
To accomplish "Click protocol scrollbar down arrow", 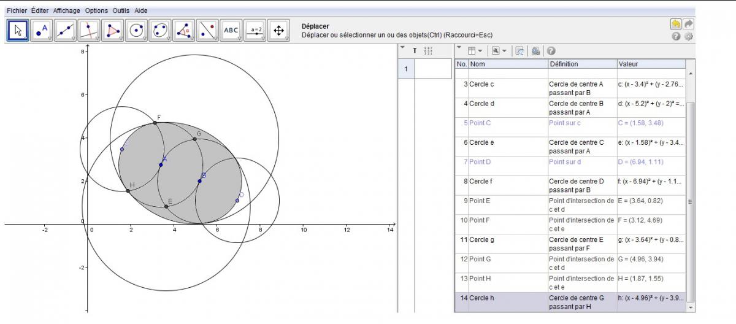I will coord(691,307).
